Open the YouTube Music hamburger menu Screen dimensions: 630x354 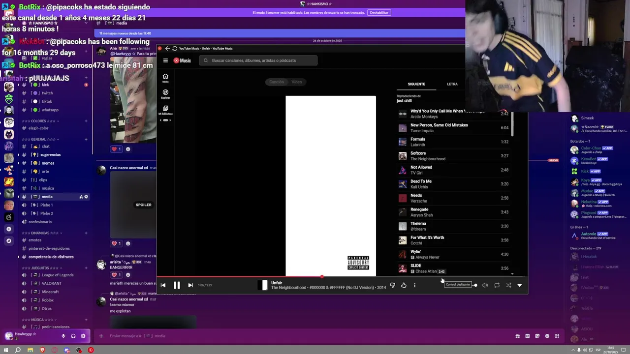click(x=165, y=60)
